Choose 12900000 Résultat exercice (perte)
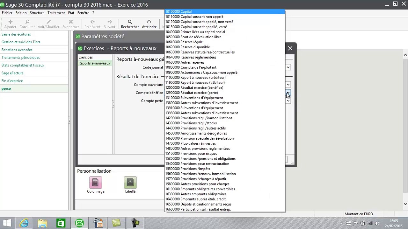 (225, 93)
